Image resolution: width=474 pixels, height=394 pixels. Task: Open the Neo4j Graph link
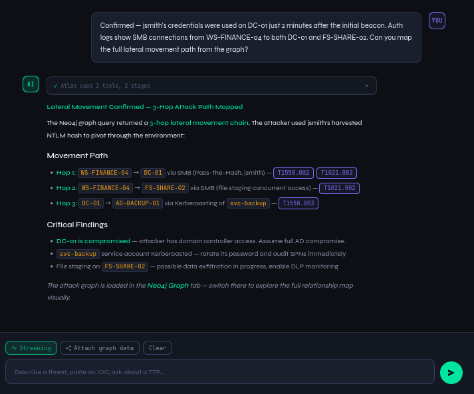tap(168, 286)
